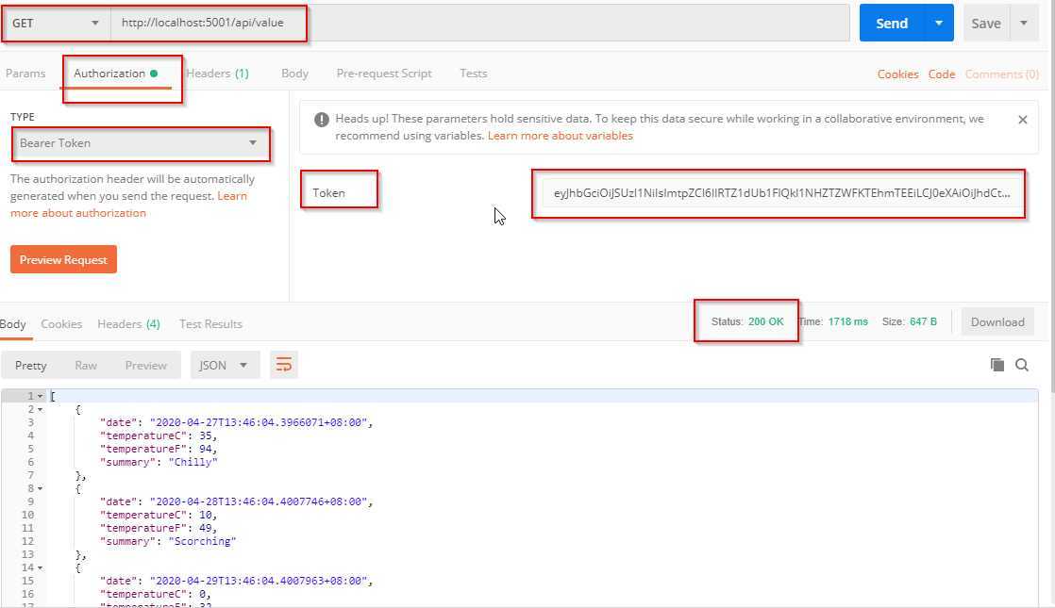This screenshot has height=608, width=1055.
Task: Open the Save options arrow
Action: click(x=1024, y=24)
